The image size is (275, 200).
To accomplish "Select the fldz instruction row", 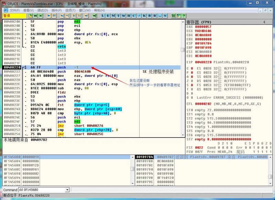I will coord(91,92).
